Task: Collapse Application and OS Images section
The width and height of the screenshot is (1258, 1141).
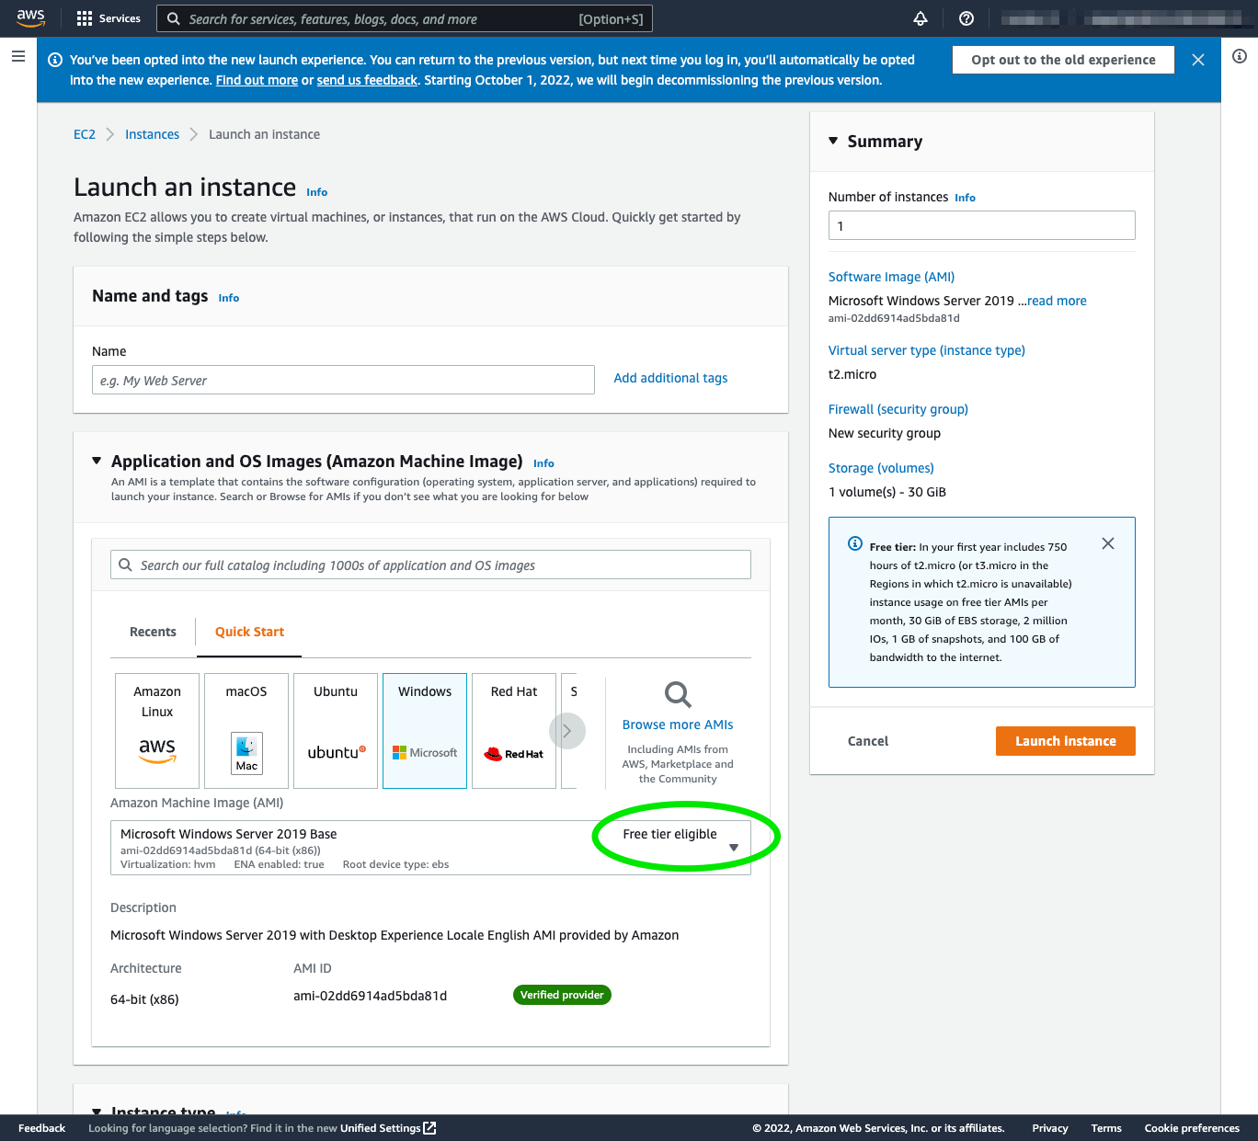Action: pos(97,461)
